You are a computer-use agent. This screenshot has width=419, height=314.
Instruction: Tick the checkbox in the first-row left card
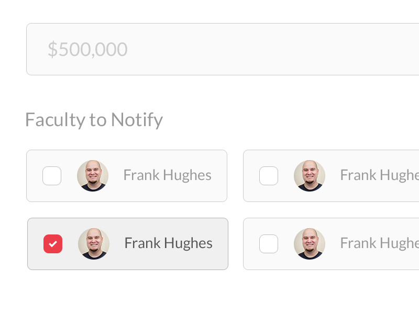[52, 176]
